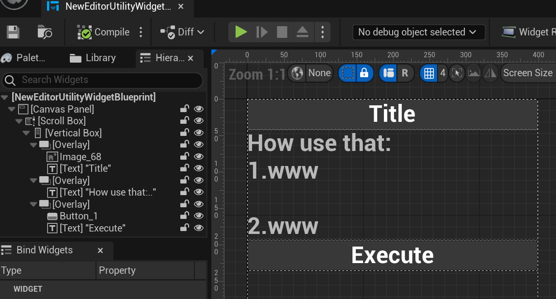Collapse the Canvas Panel tree node
Image resolution: width=556 pixels, height=299 pixels.
point(12,109)
